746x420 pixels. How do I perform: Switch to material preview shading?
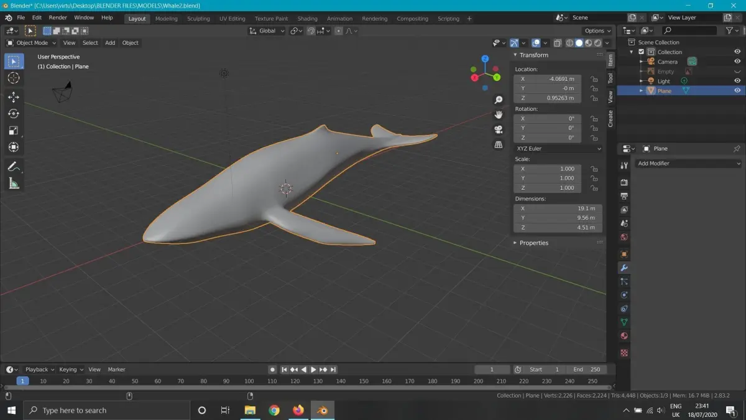(589, 43)
